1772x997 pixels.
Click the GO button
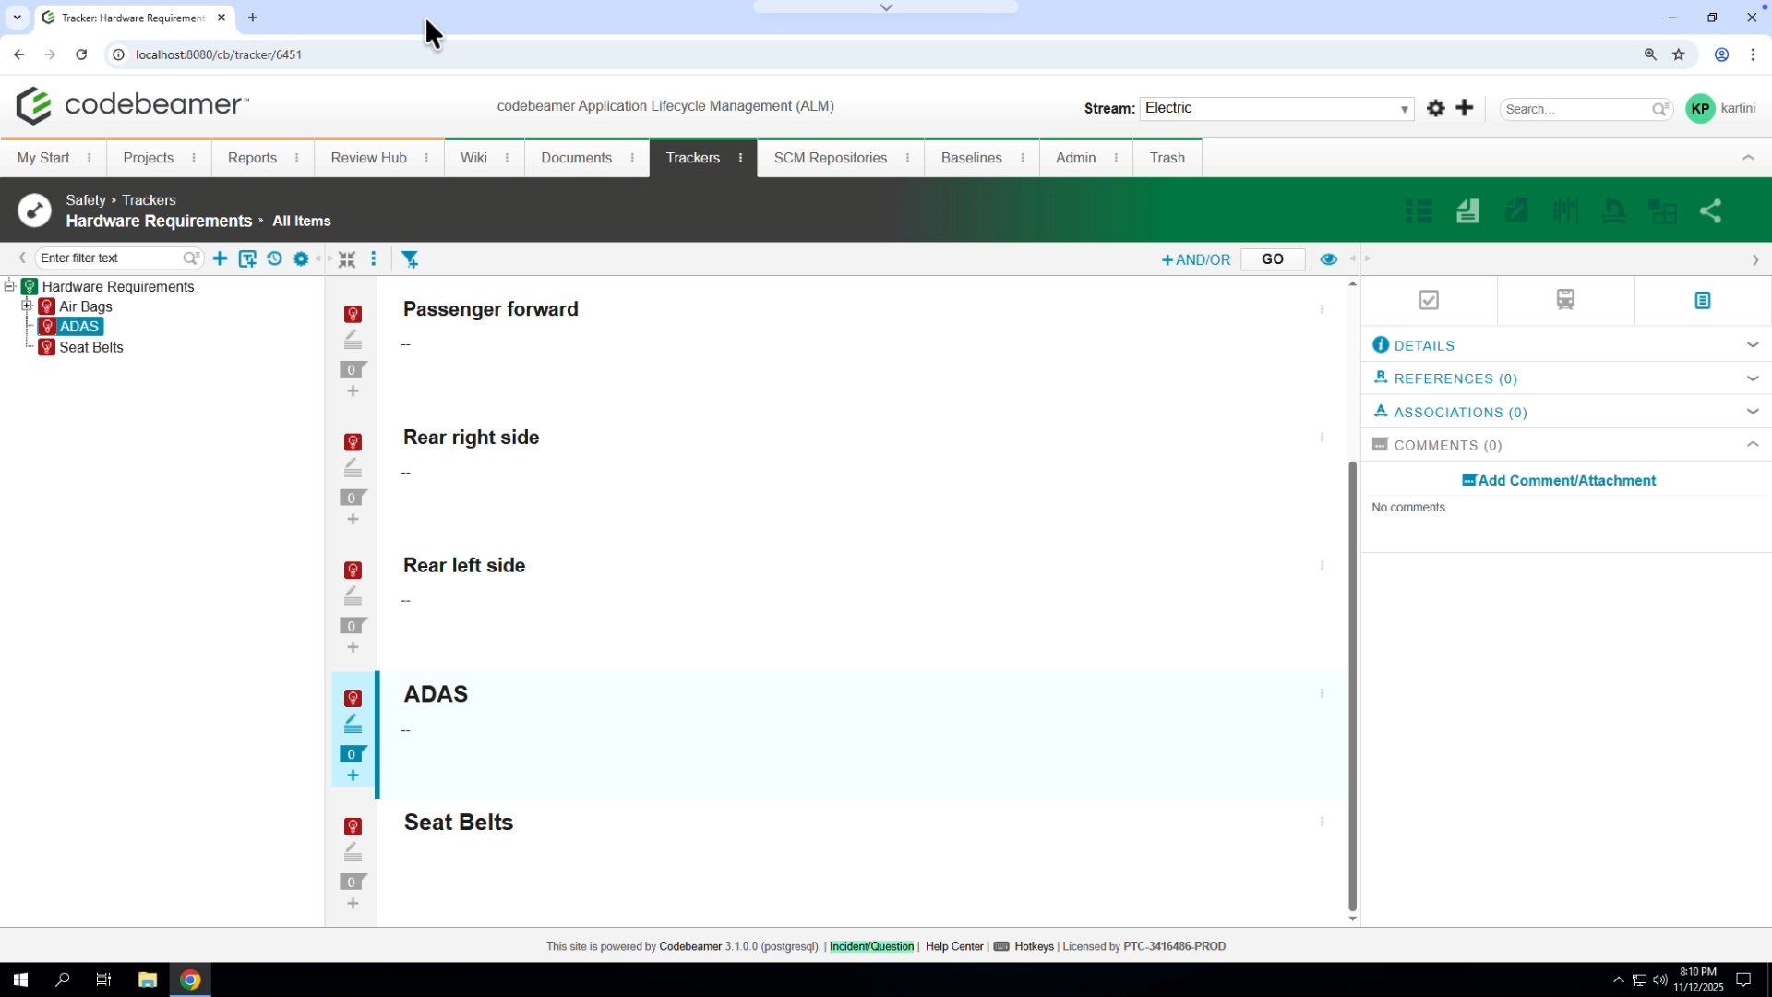point(1273,259)
